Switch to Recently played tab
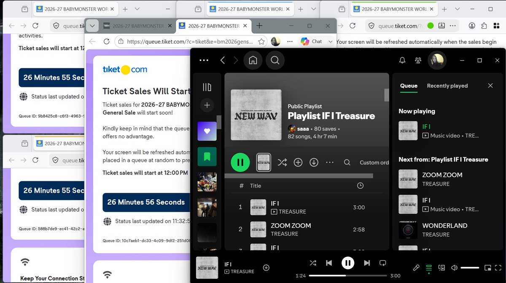This screenshot has height=283, width=506. (x=447, y=86)
